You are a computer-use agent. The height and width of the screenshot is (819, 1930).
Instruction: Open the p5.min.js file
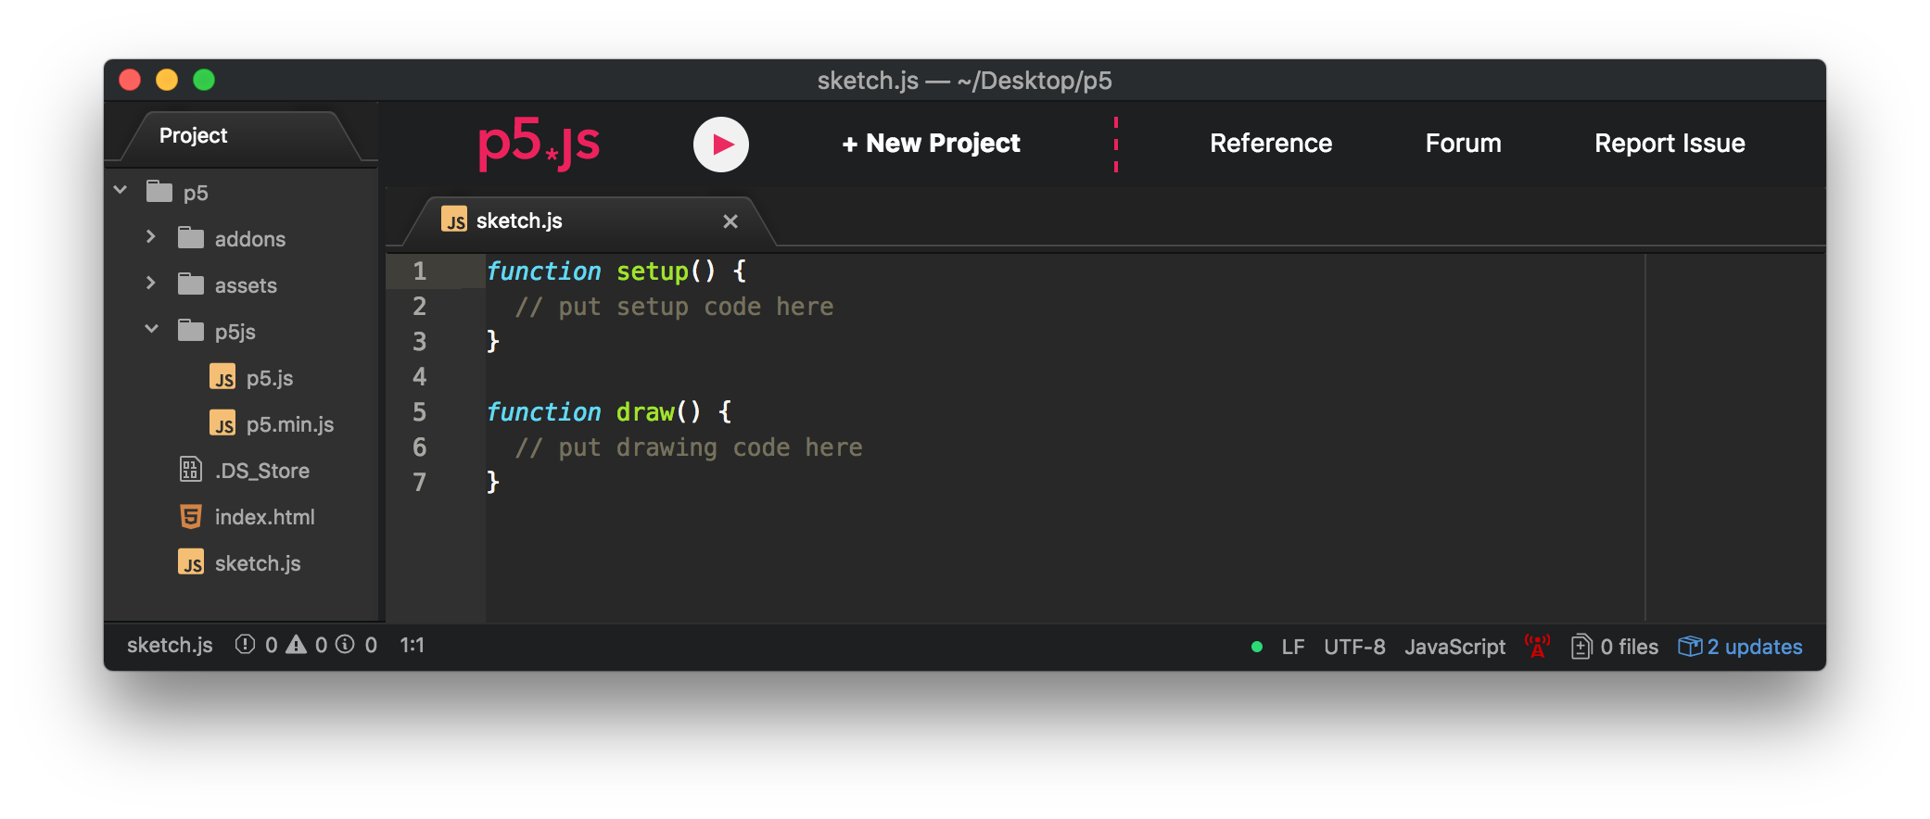tap(290, 424)
